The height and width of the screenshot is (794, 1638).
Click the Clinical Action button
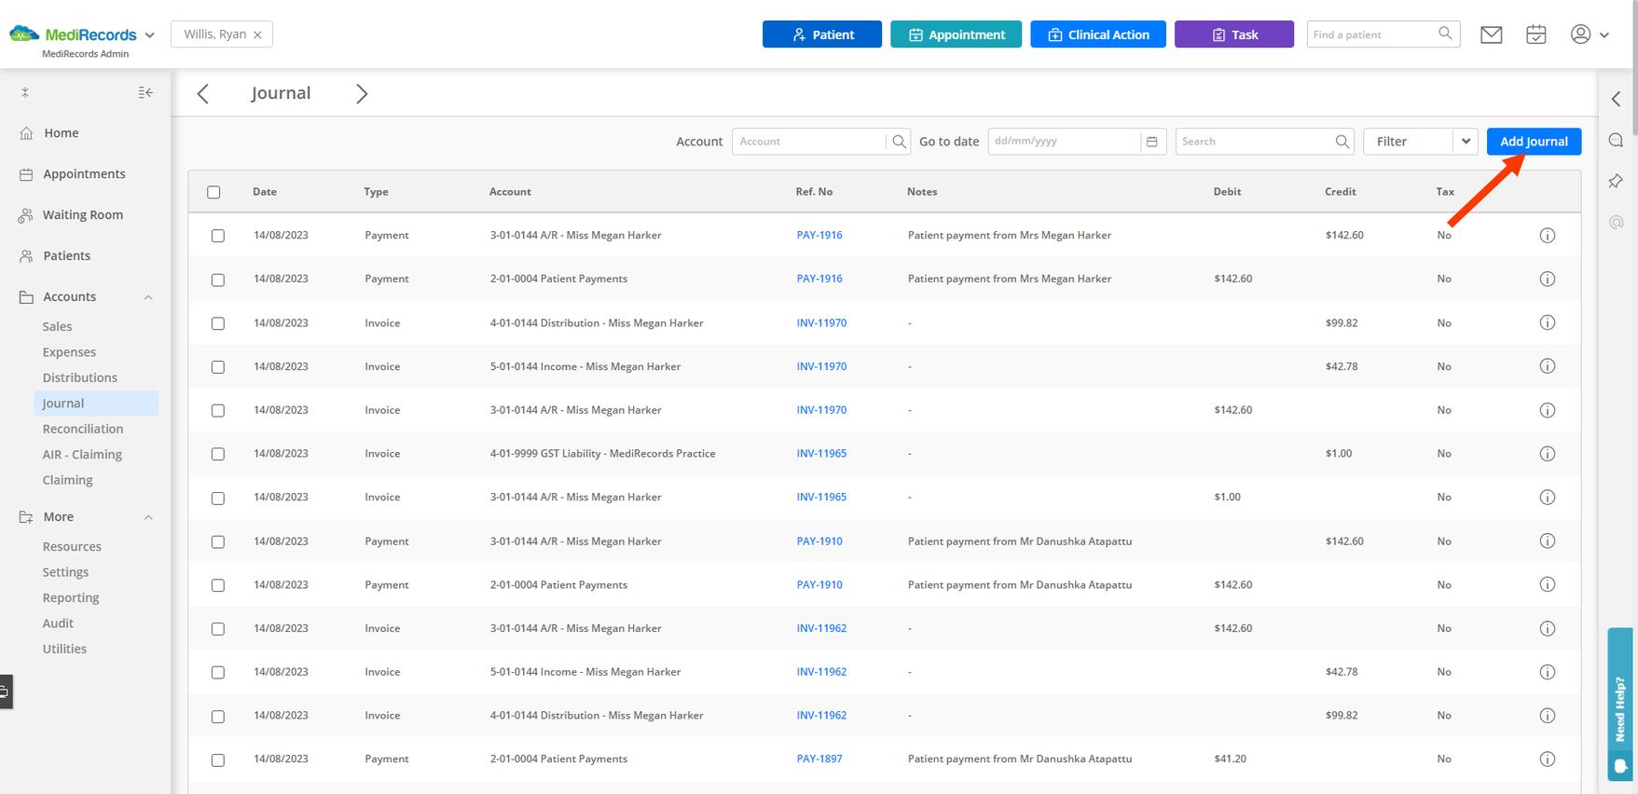[x=1098, y=34]
